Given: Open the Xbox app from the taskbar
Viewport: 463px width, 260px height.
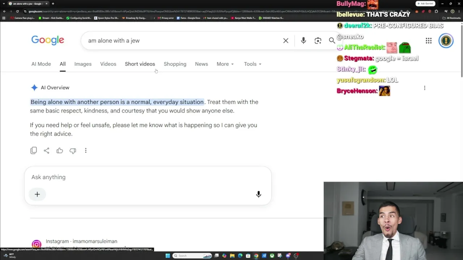Looking at the screenshot, I should pos(272,256).
